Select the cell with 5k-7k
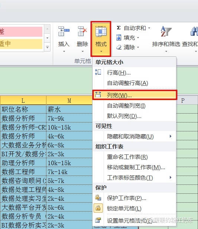This screenshot has width=198, height=229. pyautogui.click(x=69, y=180)
